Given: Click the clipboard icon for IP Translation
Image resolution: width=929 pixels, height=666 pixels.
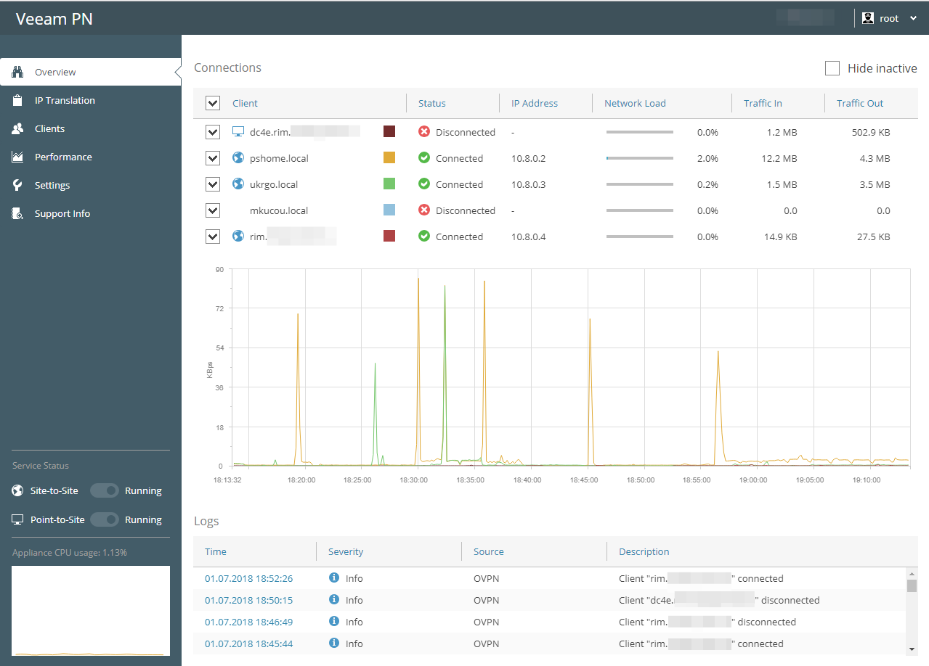Looking at the screenshot, I should [x=18, y=100].
